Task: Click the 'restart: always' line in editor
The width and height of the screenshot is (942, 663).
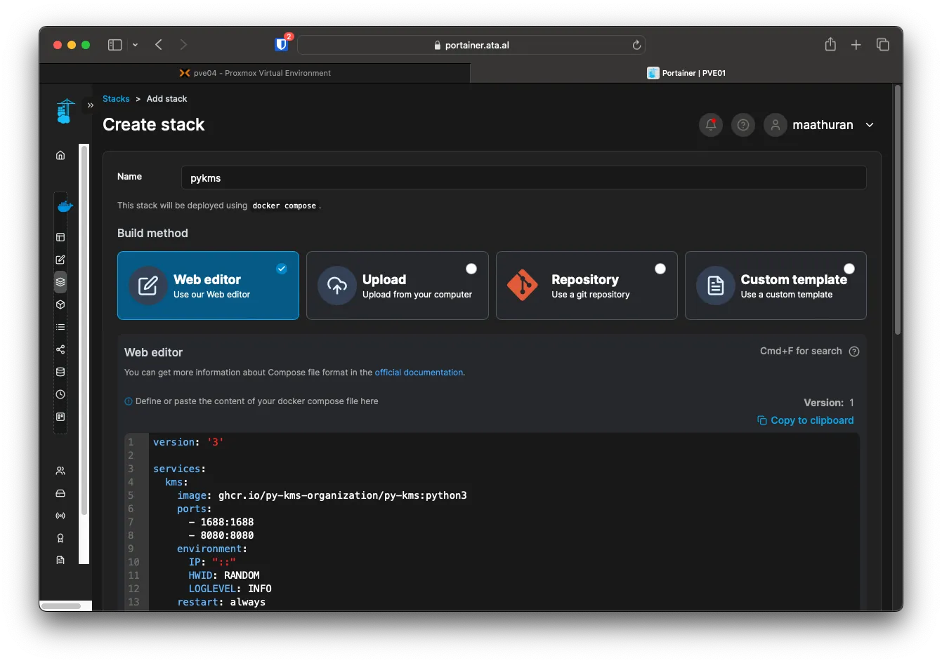Action: pos(221,602)
